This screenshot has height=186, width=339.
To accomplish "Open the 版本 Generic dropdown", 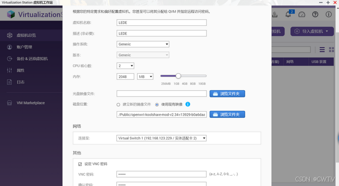I will (x=143, y=55).
